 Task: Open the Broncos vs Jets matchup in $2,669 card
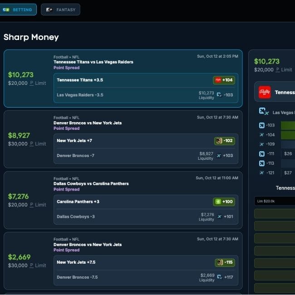(88, 245)
